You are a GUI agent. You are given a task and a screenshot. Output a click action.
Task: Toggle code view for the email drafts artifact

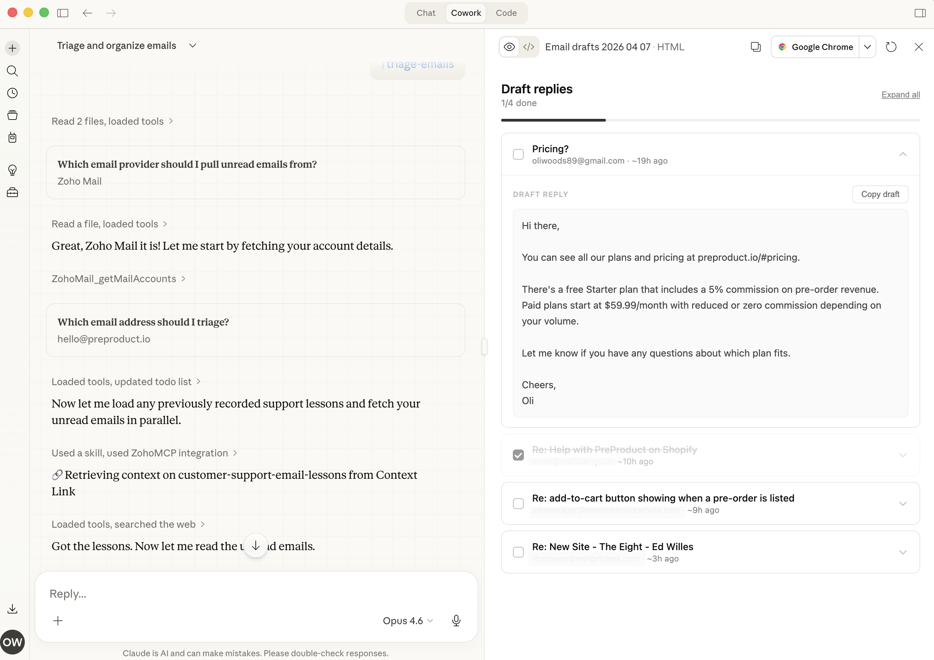[x=529, y=47]
